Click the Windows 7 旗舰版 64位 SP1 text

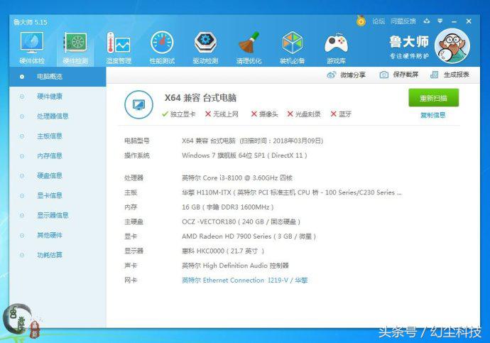pos(244,156)
